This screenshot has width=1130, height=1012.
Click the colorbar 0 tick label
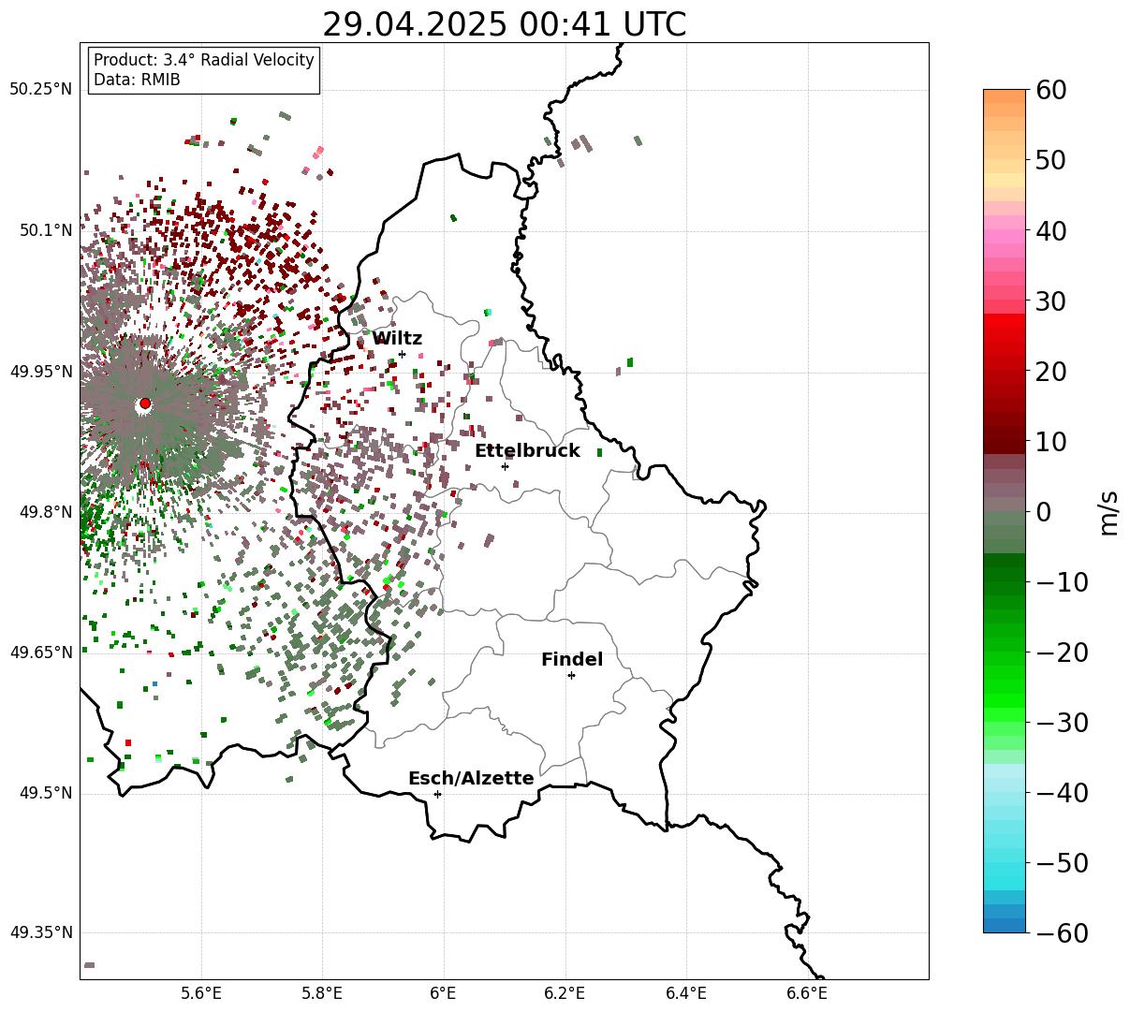[1042, 512]
